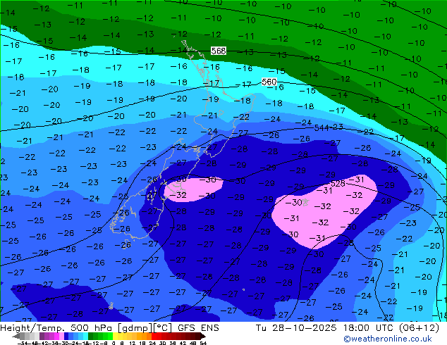This screenshot has width=447, height=345.
Task: Click the 0 label under the color scale
Action: [x=114, y=343]
